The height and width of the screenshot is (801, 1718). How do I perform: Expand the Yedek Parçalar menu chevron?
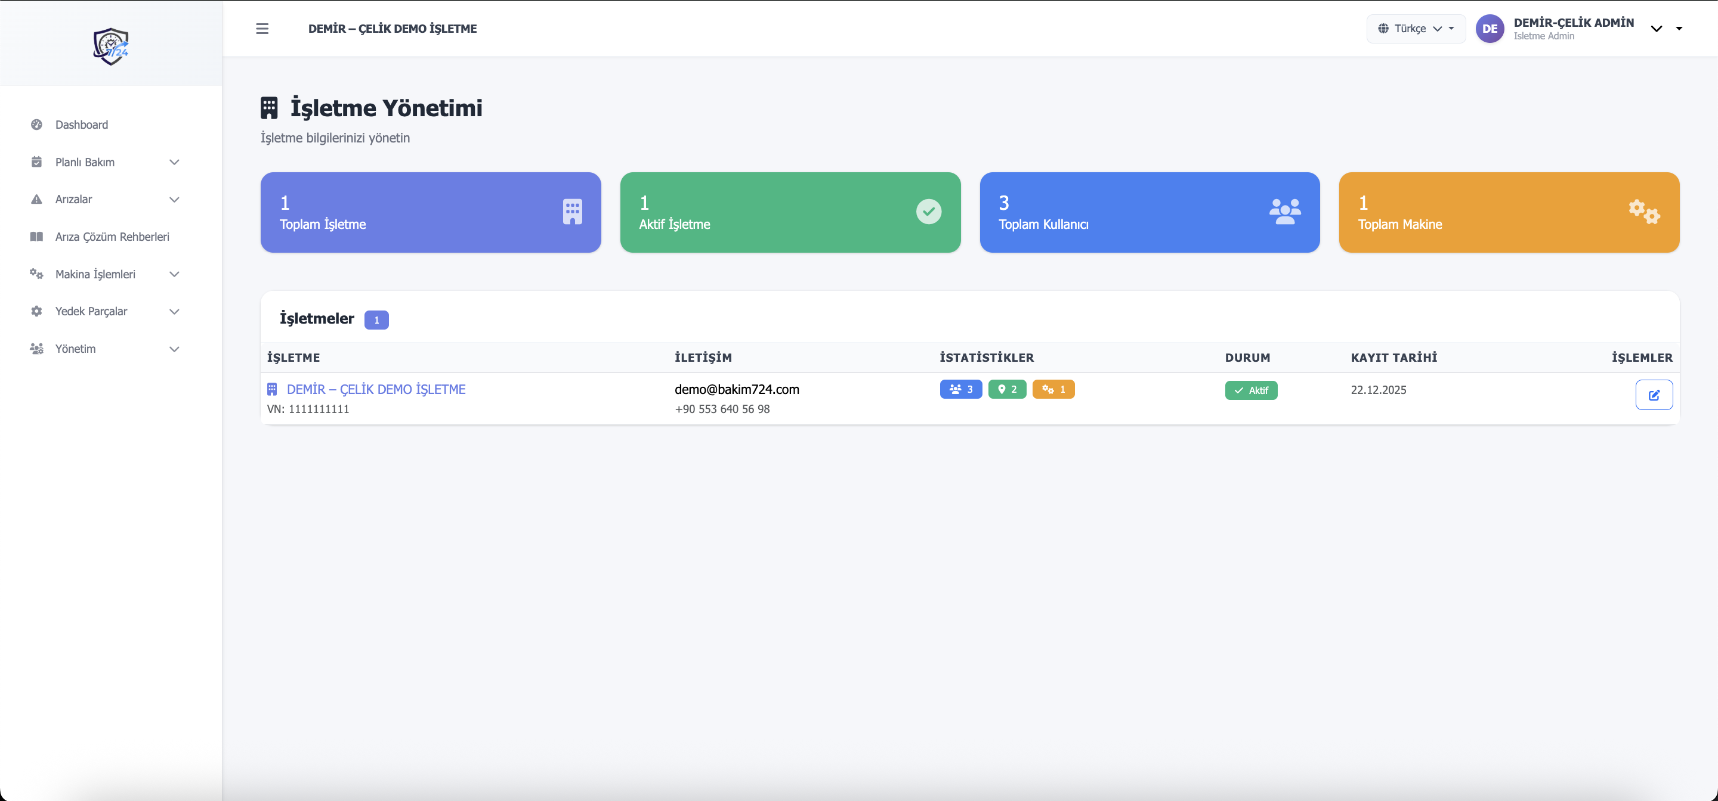pyautogui.click(x=174, y=311)
